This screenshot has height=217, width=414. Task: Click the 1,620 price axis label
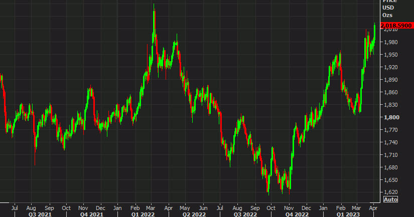click(391, 192)
